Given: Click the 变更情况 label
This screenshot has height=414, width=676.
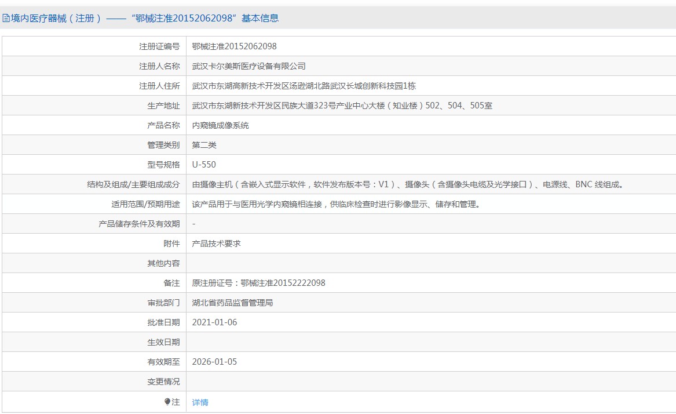Looking at the screenshot, I should tap(163, 382).
